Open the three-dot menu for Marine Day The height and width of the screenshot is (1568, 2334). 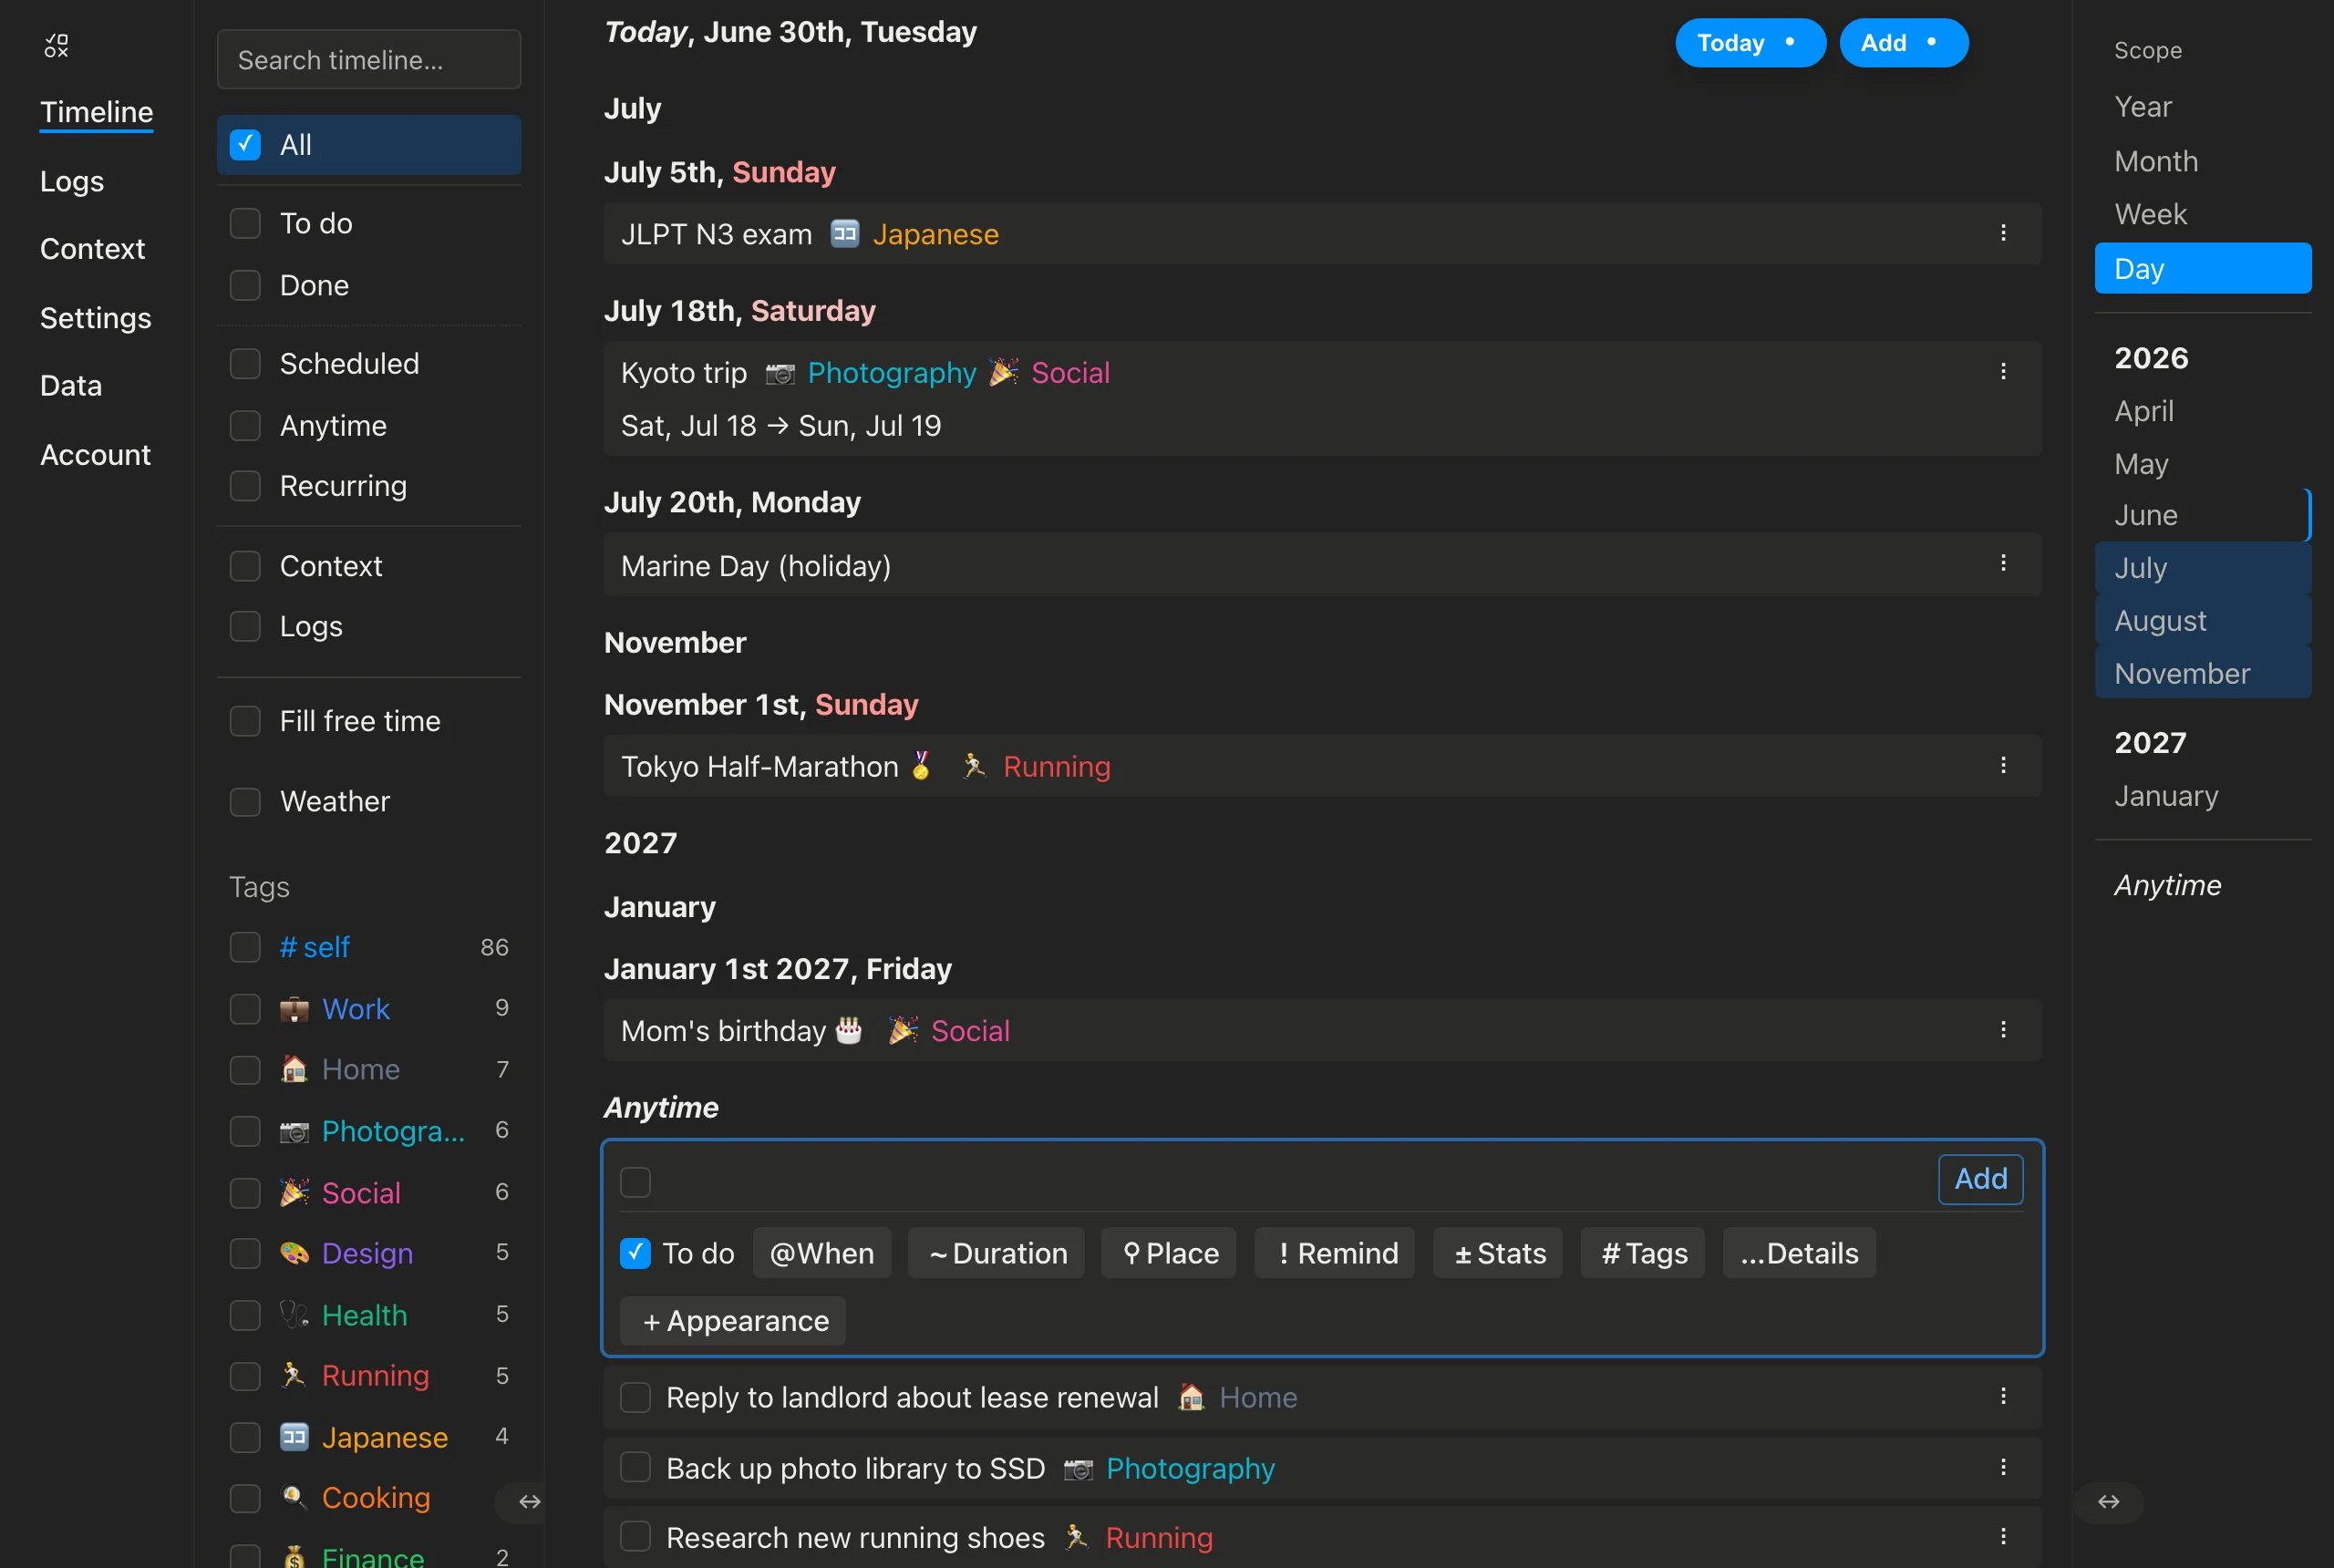(x=2003, y=563)
